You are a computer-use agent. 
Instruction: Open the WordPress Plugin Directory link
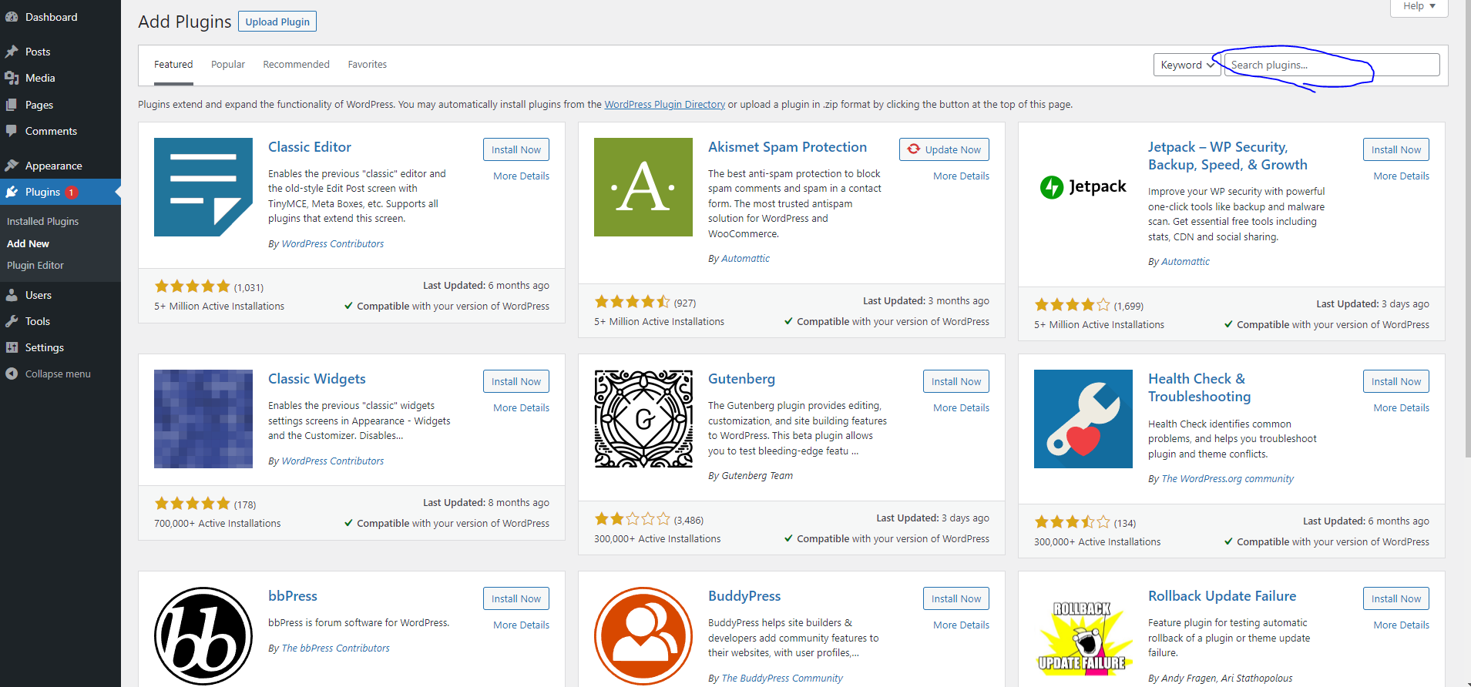point(664,105)
